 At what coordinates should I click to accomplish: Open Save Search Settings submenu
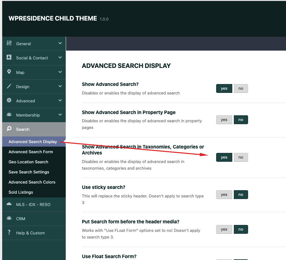pos(34,172)
